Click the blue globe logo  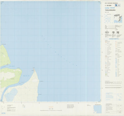(x=116, y=5)
